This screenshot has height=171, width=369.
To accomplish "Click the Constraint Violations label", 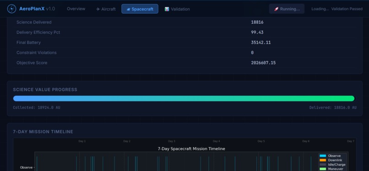I will [x=37, y=53].
